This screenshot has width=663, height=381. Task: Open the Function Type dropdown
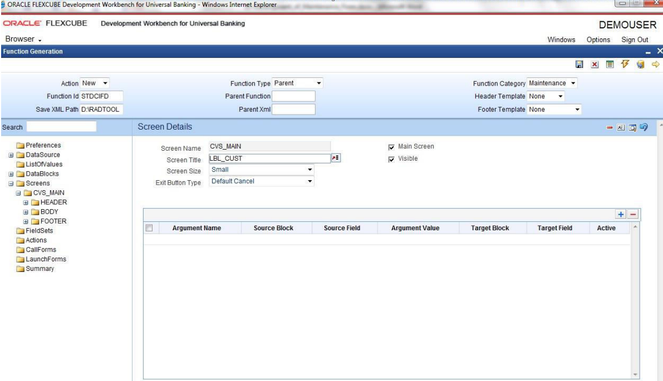(x=298, y=83)
